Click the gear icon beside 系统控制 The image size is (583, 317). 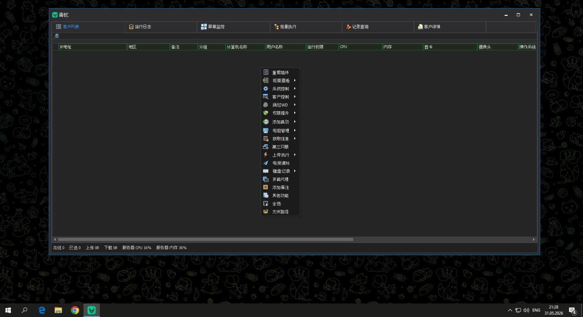(x=266, y=89)
